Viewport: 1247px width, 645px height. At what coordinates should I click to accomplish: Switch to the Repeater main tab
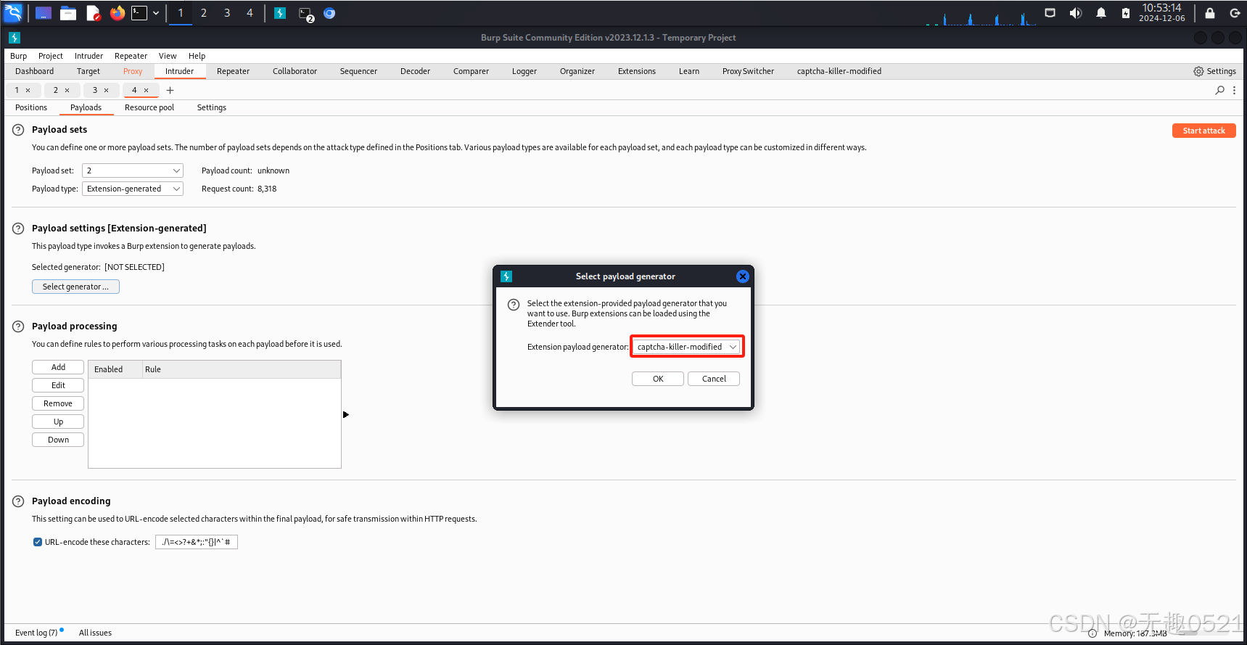233,71
